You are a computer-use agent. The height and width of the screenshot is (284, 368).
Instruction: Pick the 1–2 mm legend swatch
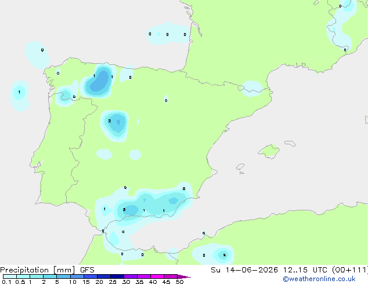[x=37, y=276]
